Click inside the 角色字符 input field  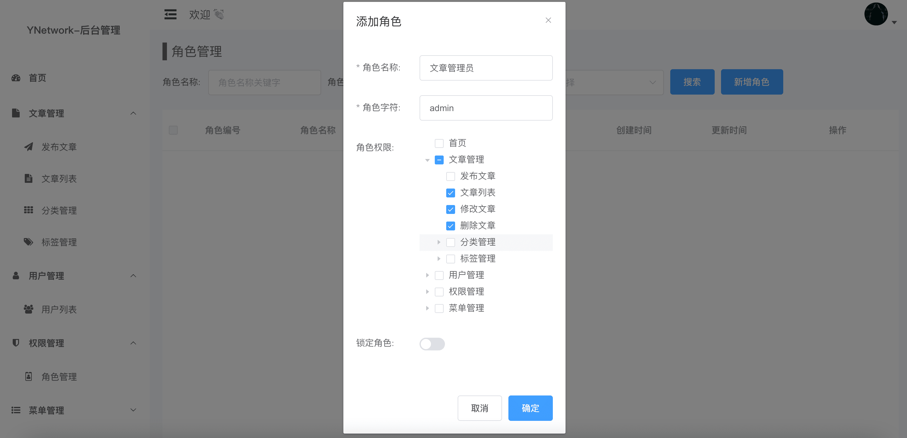pyautogui.click(x=486, y=108)
